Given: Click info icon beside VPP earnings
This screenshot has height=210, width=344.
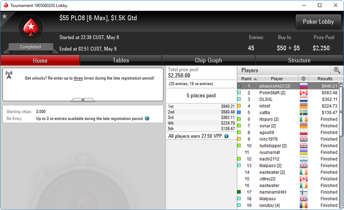Looking at the screenshot, I should coord(227,136).
